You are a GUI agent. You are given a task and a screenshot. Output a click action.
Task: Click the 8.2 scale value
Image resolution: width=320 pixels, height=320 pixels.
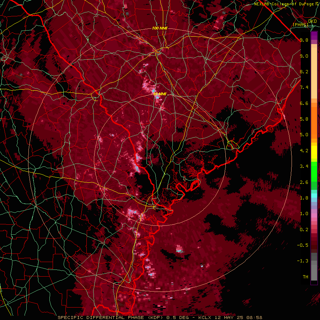(304, 71)
